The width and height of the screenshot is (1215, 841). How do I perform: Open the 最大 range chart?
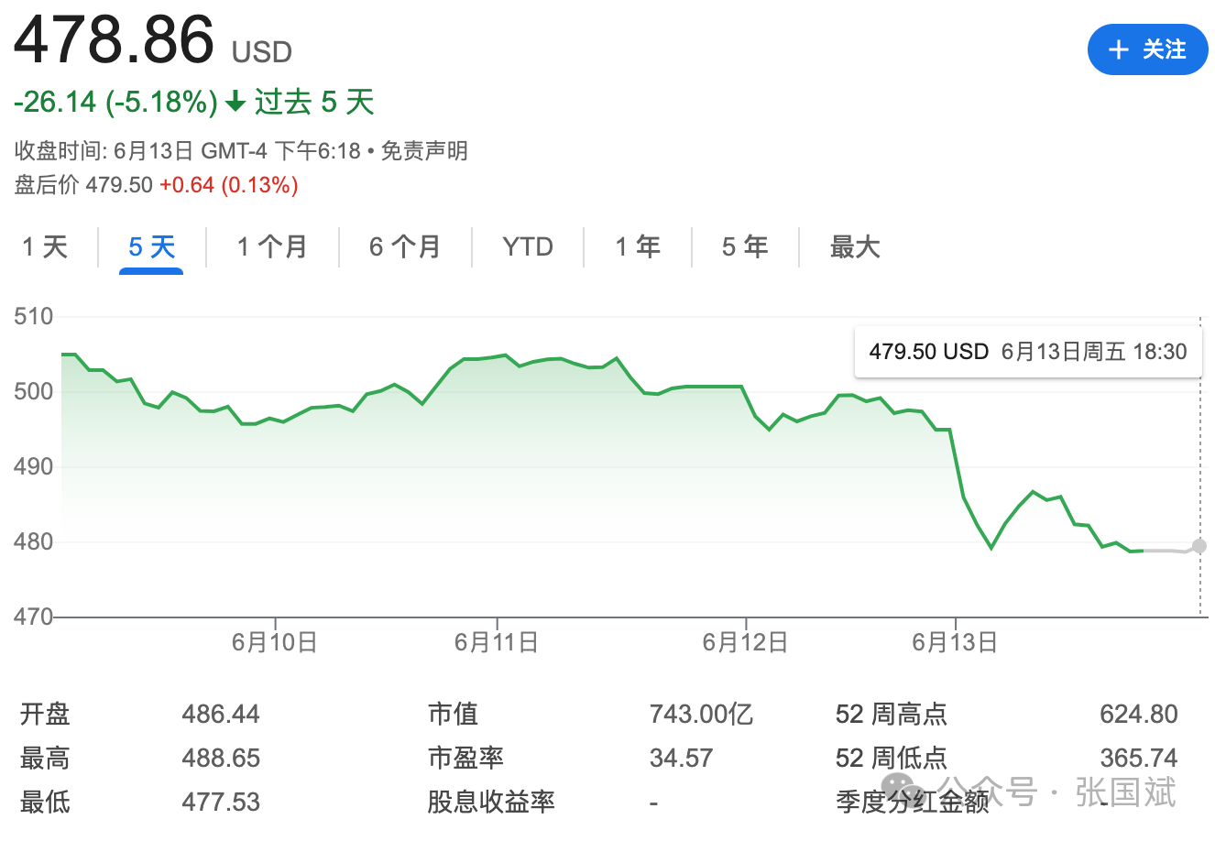coord(854,247)
